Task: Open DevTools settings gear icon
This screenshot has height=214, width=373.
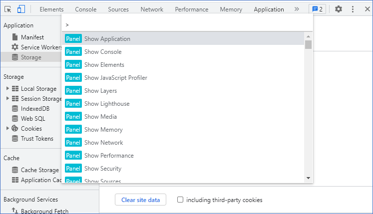Action: coord(339,9)
